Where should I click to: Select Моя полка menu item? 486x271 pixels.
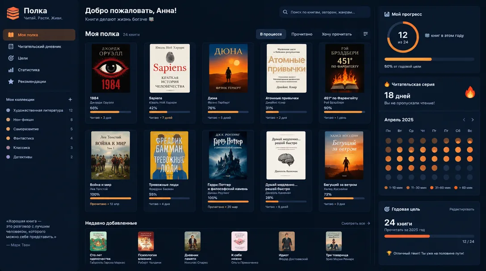pyautogui.click(x=39, y=35)
